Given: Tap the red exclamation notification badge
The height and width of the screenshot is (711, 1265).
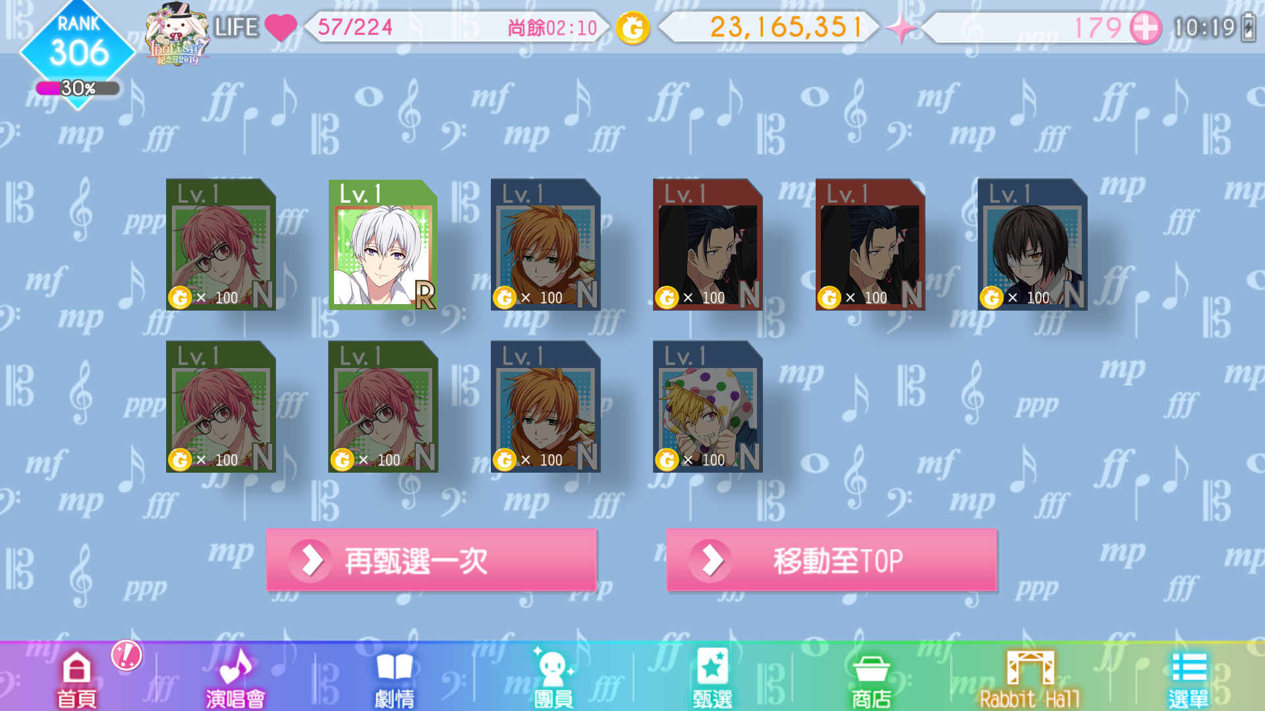Looking at the screenshot, I should (126, 655).
